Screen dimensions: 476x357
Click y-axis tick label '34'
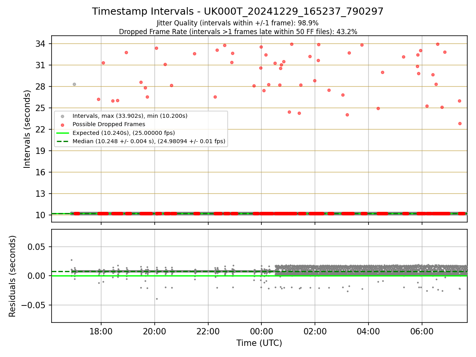tap(41, 44)
